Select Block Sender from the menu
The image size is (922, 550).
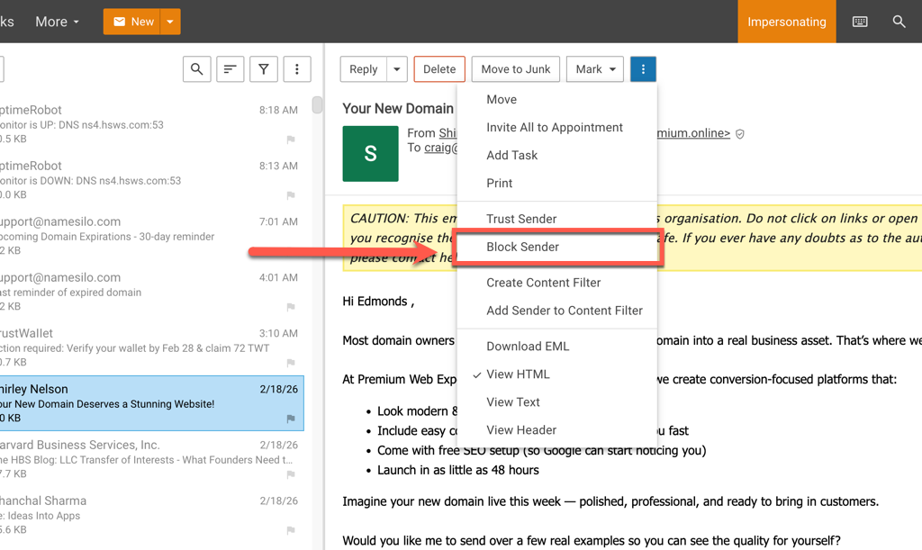click(522, 247)
